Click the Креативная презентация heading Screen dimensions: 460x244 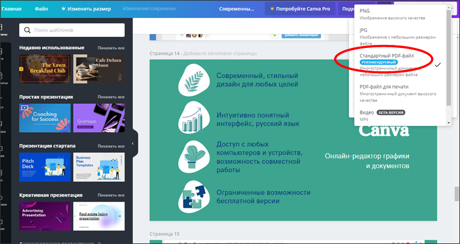tap(51, 195)
